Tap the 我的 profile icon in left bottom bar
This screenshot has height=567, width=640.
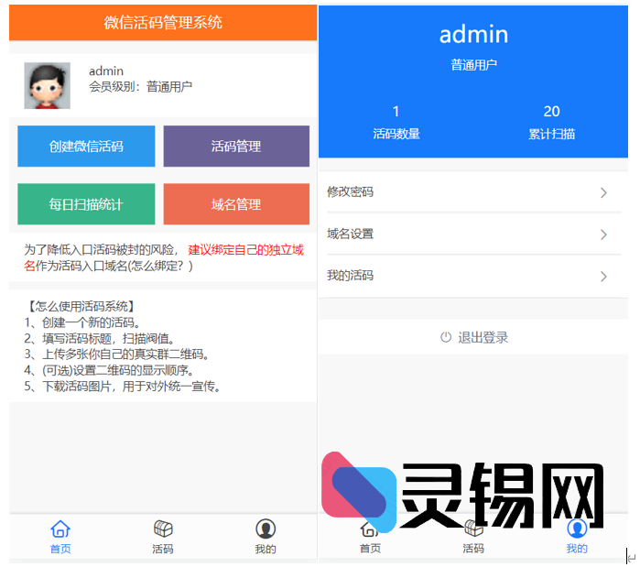pos(266,529)
